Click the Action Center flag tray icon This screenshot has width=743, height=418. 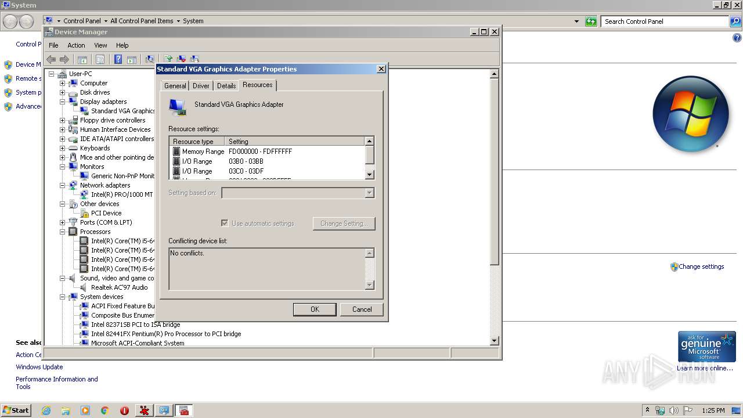pyautogui.click(x=688, y=410)
